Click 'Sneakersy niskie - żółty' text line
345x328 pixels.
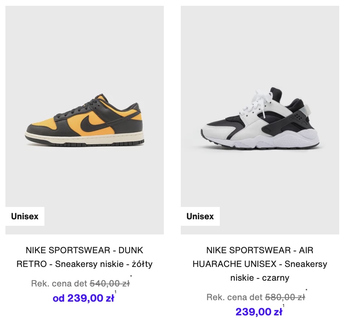[104, 264]
